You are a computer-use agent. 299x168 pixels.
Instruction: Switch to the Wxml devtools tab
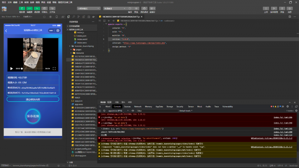coord(108,107)
